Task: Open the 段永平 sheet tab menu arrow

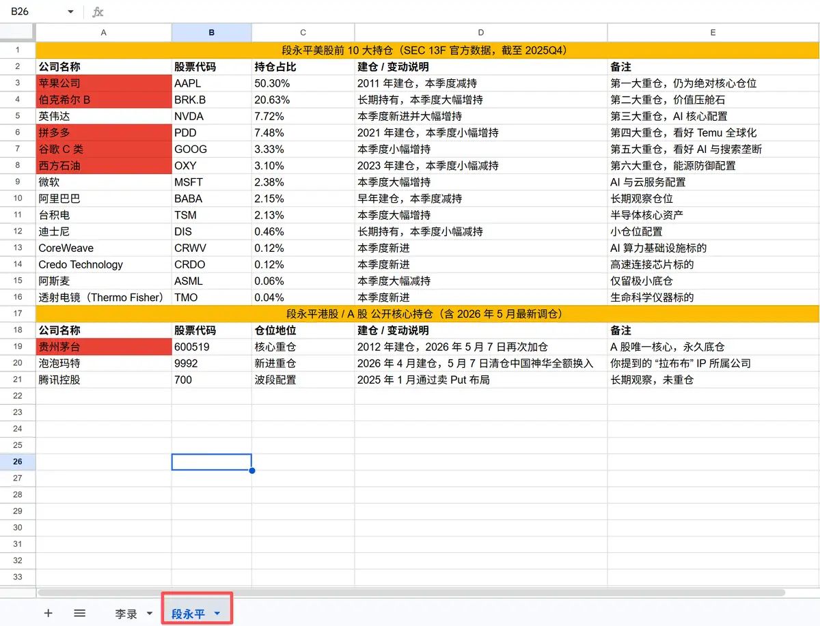Action: (217, 613)
